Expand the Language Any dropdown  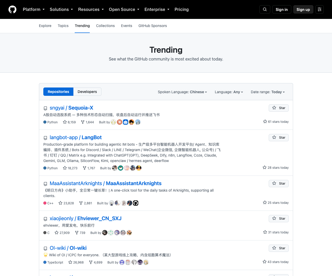(x=229, y=92)
